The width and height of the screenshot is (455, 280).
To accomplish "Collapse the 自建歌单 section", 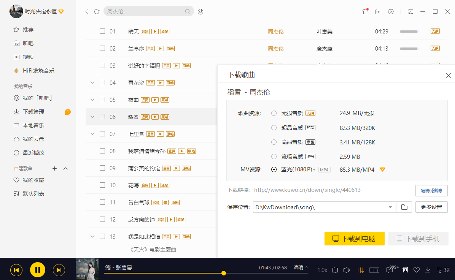I will click(x=65, y=168).
